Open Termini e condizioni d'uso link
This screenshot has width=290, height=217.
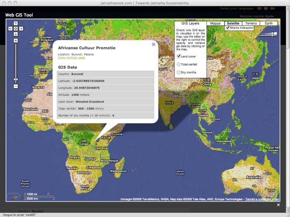pyautogui.click(x=262, y=199)
